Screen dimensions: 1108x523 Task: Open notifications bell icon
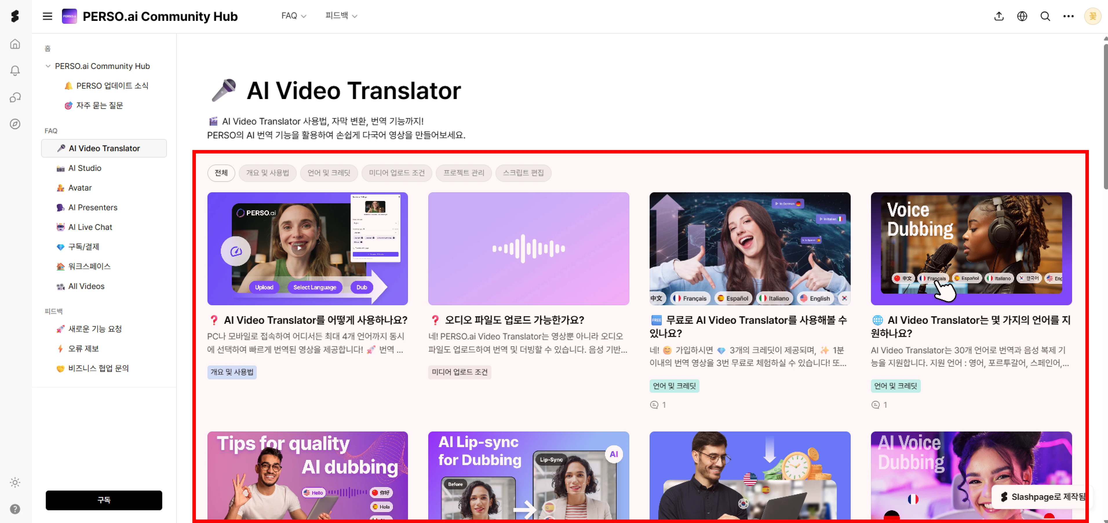[x=15, y=70]
